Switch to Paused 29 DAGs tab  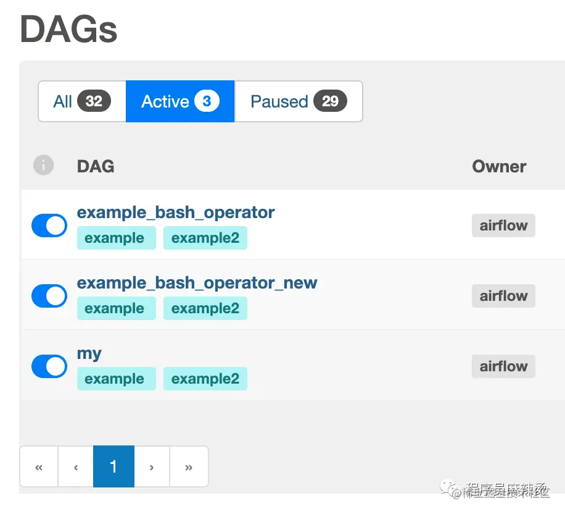tap(299, 101)
